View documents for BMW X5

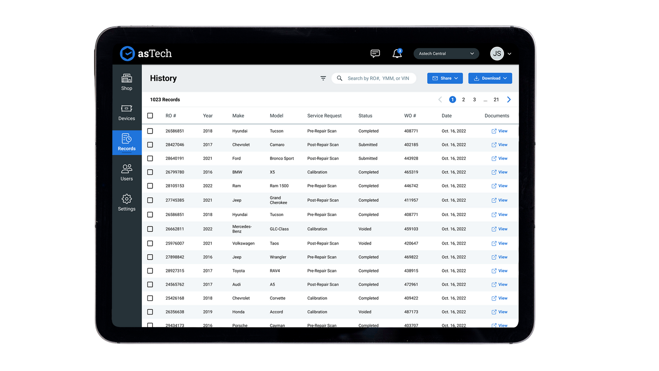(499, 172)
